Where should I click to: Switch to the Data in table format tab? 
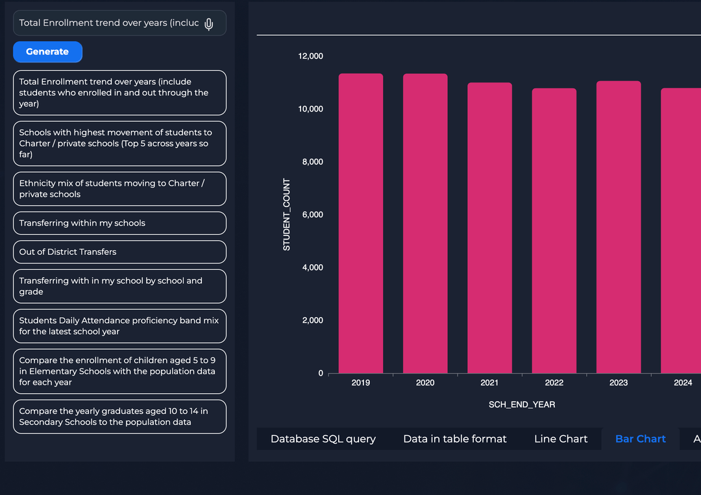click(454, 439)
